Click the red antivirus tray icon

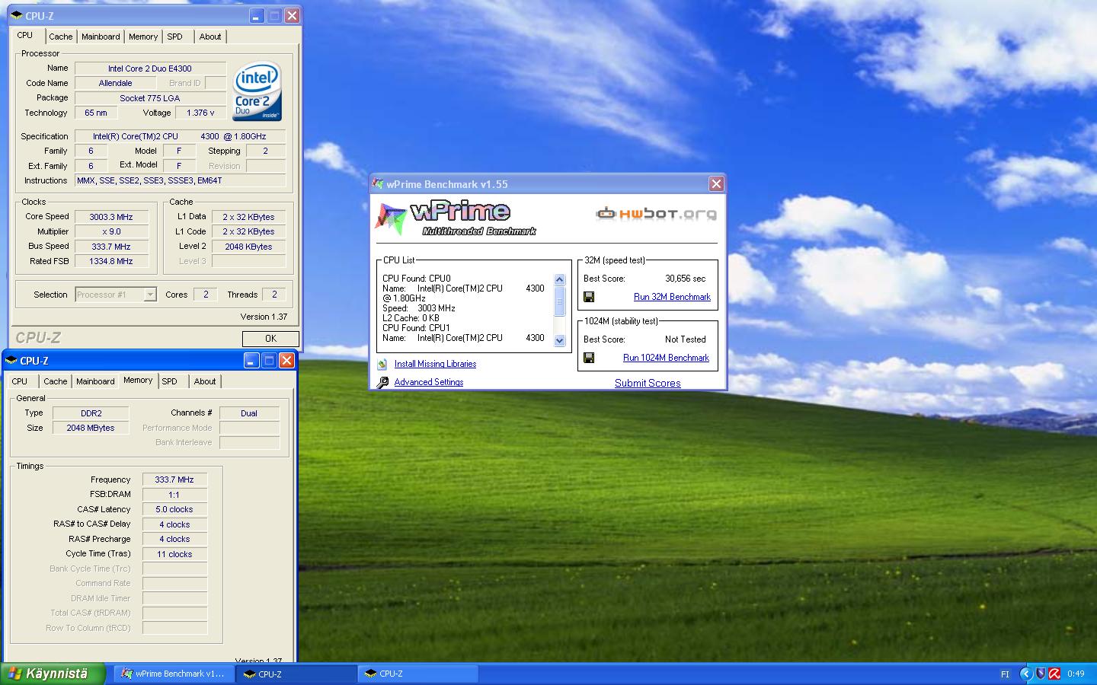point(1055,674)
